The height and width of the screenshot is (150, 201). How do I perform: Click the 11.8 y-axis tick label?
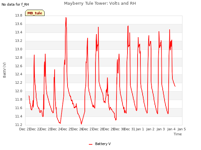[19, 99]
